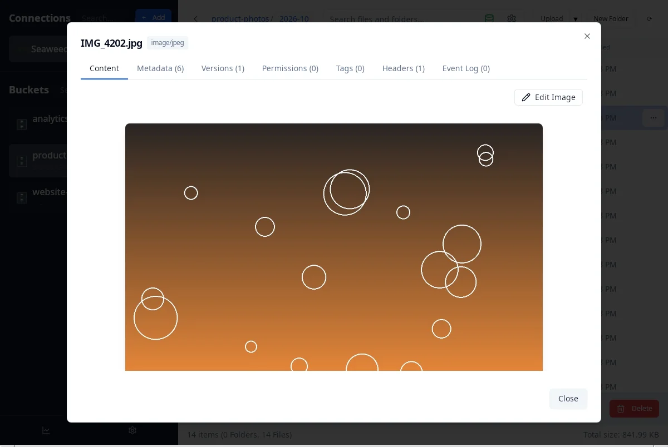Click the image/jpeg type badge
Viewport: 668px width, 447px height.
(x=168, y=43)
